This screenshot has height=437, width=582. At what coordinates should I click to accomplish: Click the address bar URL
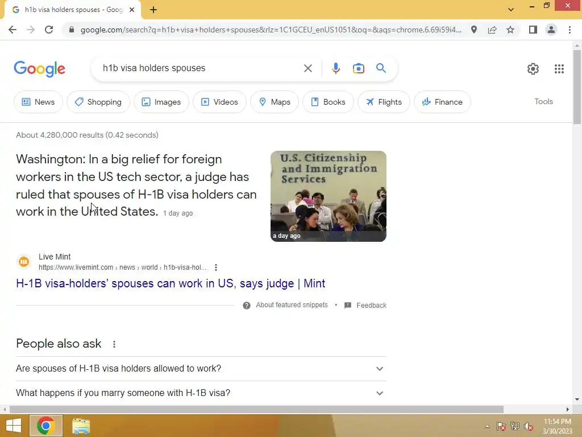point(271,30)
